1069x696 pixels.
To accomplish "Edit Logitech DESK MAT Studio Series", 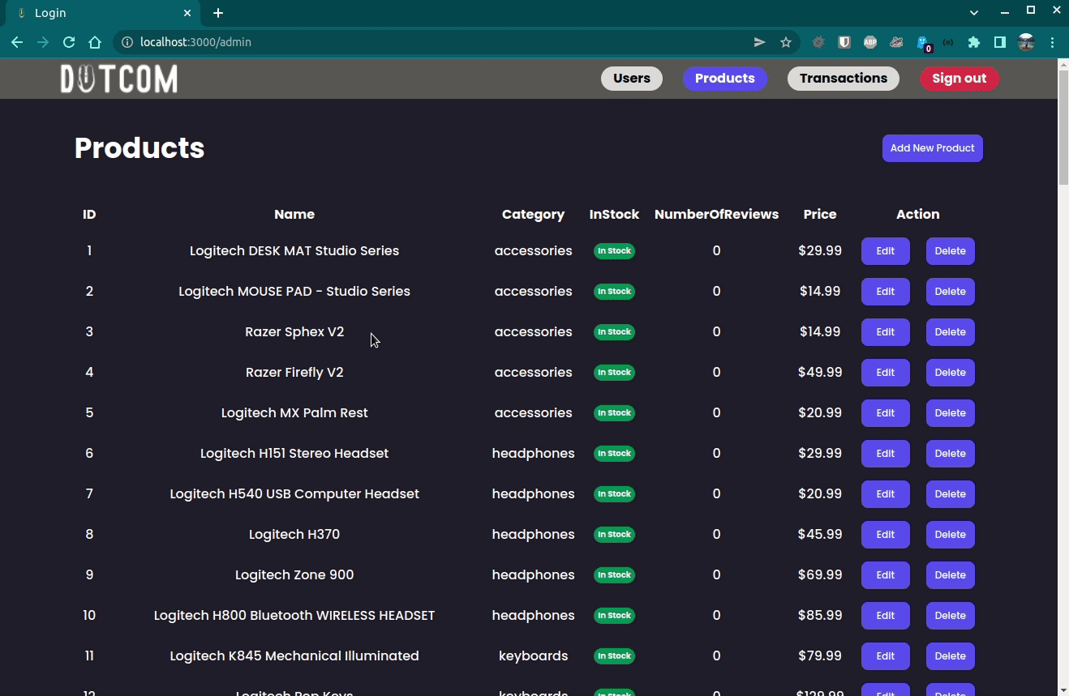I will pyautogui.click(x=886, y=251).
